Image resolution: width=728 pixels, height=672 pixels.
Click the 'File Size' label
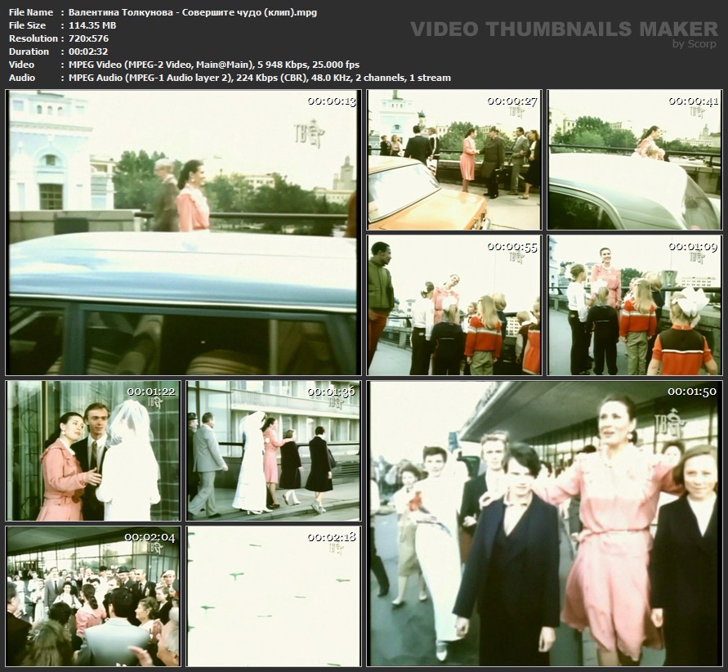pos(27,25)
